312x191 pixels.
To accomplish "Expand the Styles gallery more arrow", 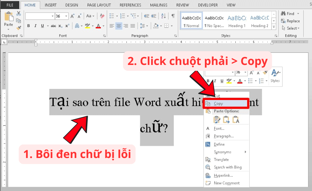I will click(274, 27).
